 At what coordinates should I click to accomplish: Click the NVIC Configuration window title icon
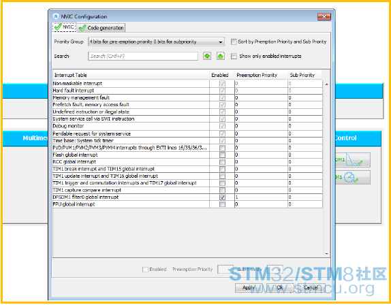[56, 16]
